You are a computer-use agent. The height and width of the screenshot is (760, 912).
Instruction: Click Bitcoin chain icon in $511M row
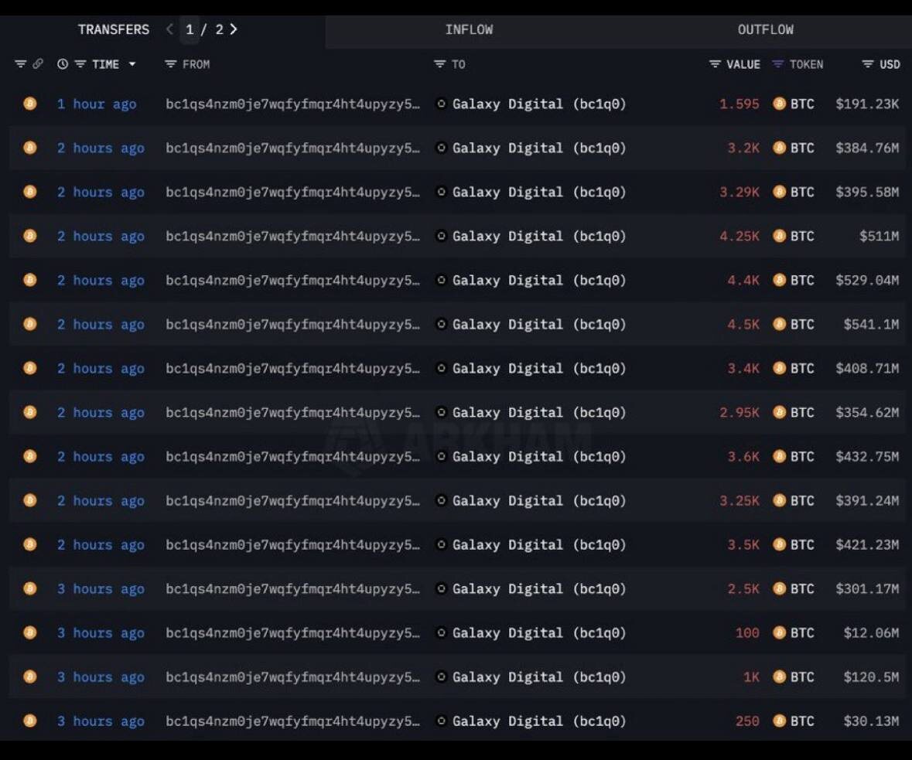click(x=30, y=236)
